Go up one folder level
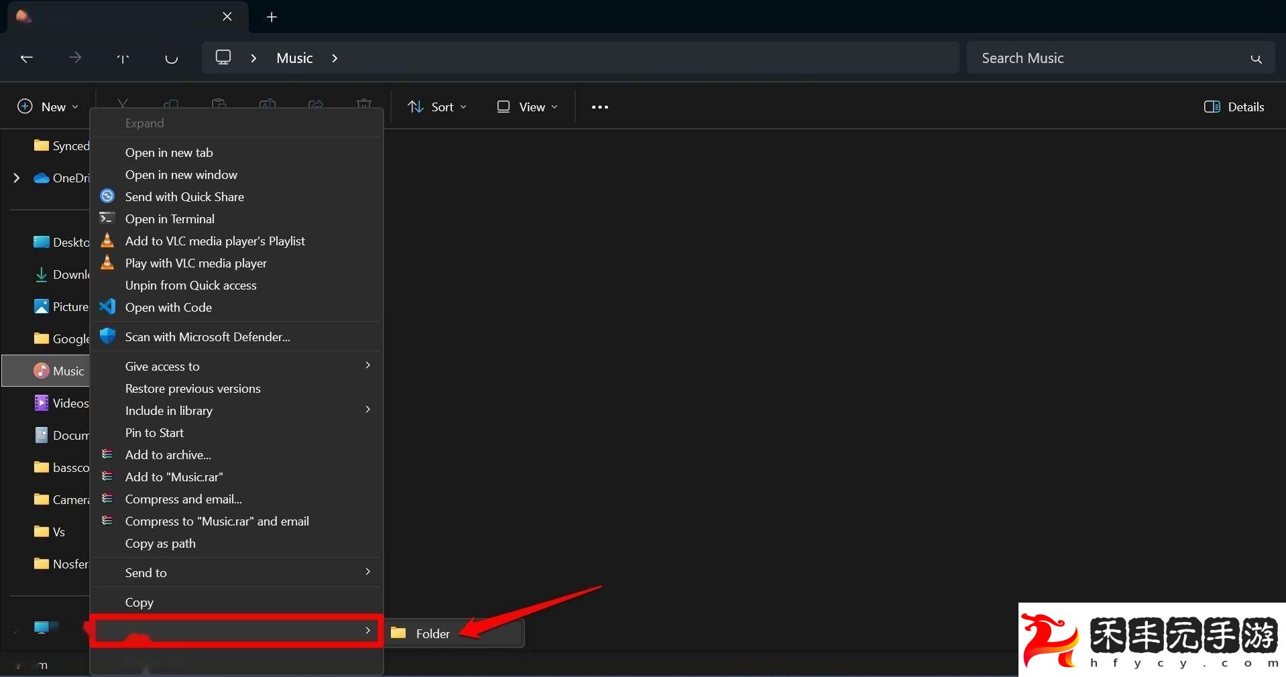Image resolution: width=1286 pixels, height=677 pixels. [123, 58]
